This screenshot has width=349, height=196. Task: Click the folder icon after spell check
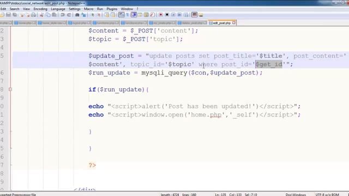tap(201, 15)
